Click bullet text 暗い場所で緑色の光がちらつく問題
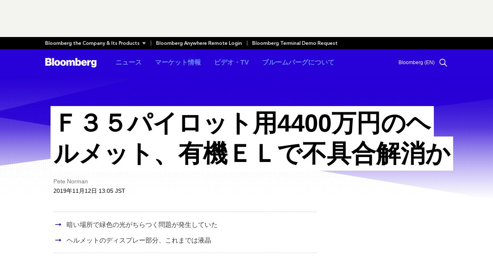 (142, 225)
